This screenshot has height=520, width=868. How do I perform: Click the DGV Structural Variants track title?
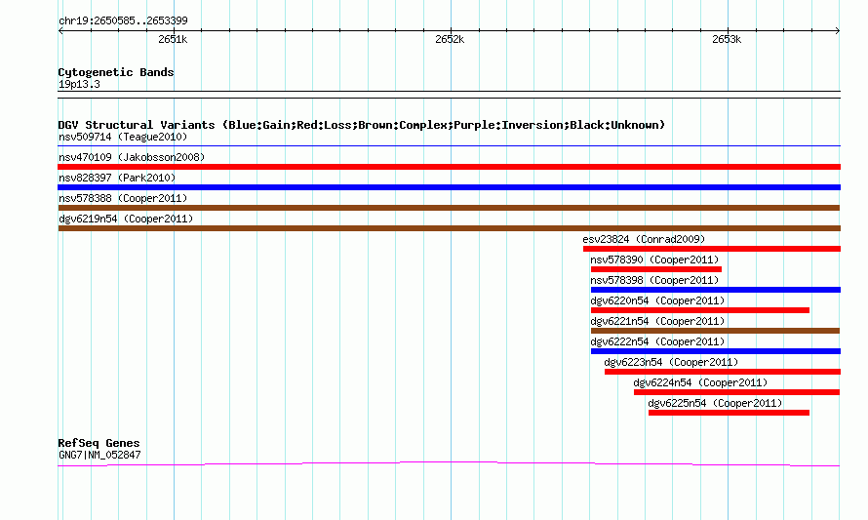[x=362, y=125]
